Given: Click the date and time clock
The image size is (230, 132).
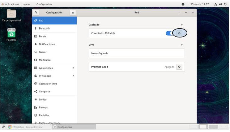Looking at the screenshot, I should click(x=199, y=4).
